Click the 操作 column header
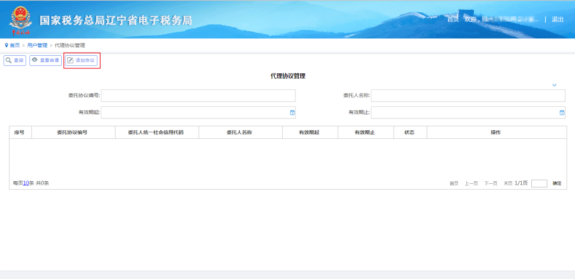 [x=496, y=132]
